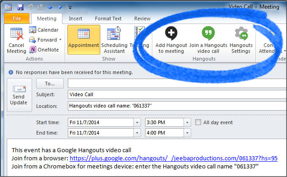Open the Customize Quick Access Toolbar dropdown
This screenshot has height=177, width=287.
[70, 8]
